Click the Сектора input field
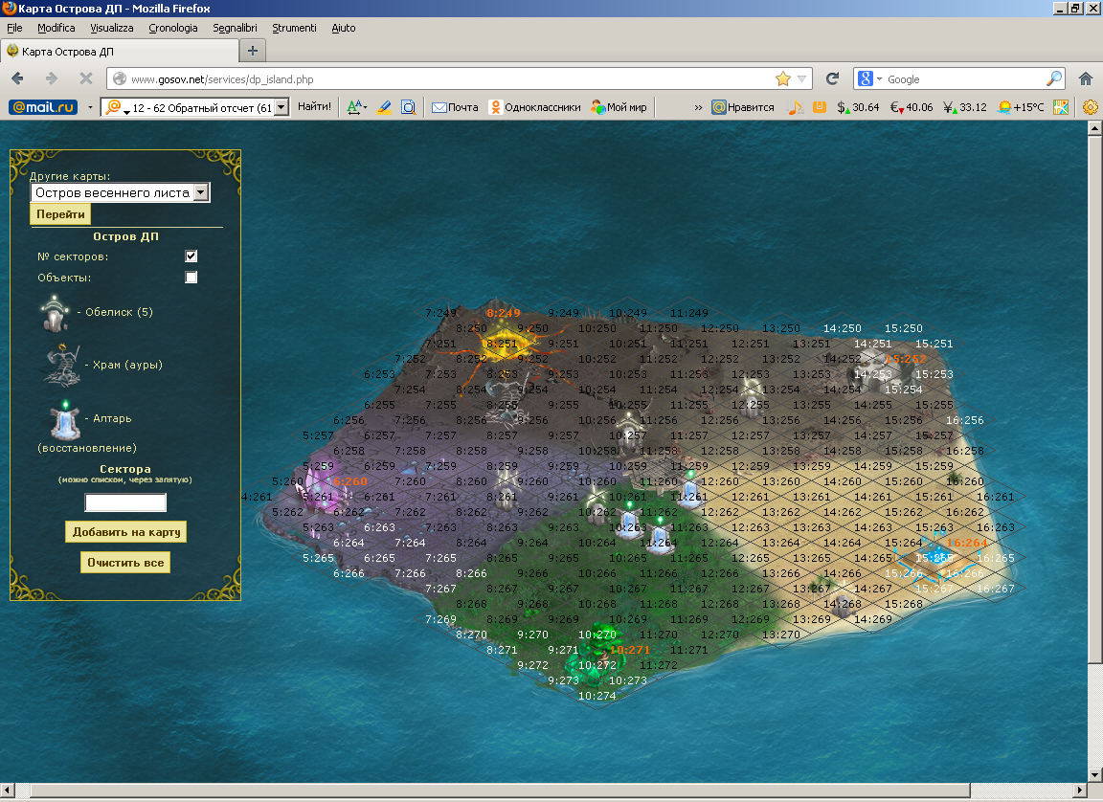Image resolution: width=1103 pixels, height=802 pixels. pyautogui.click(x=125, y=501)
